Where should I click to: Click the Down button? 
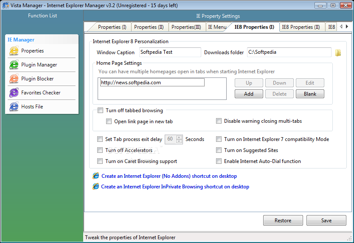point(279,83)
